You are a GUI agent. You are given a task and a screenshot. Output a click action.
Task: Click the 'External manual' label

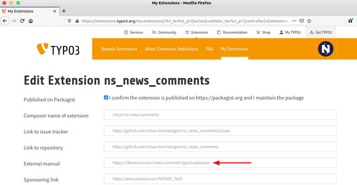point(42,164)
